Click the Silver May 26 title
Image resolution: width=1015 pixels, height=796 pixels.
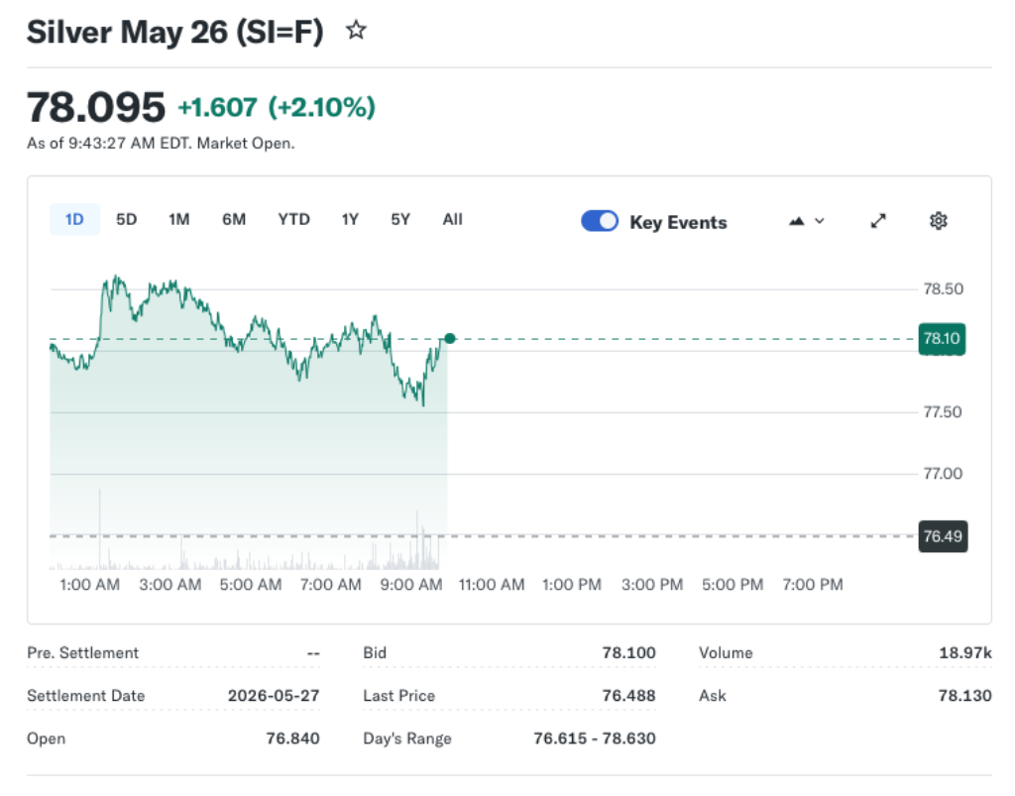click(x=173, y=31)
